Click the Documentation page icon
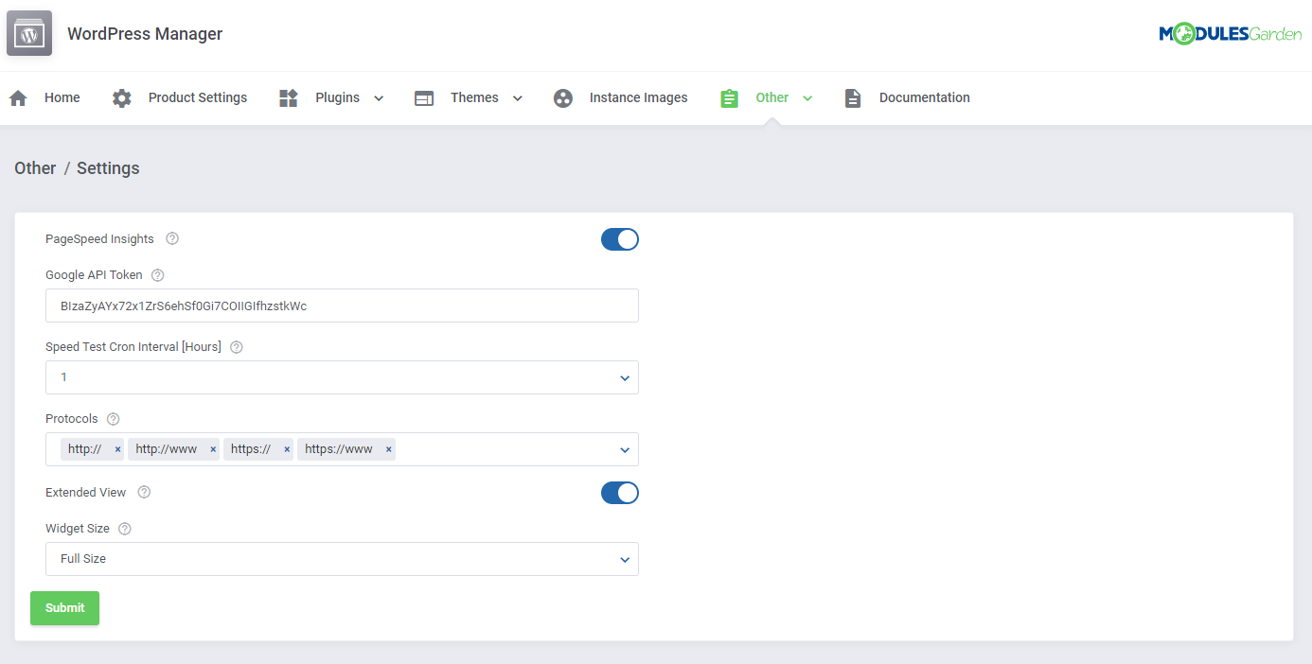Viewport: 1312px width, 664px height. pyautogui.click(x=853, y=97)
